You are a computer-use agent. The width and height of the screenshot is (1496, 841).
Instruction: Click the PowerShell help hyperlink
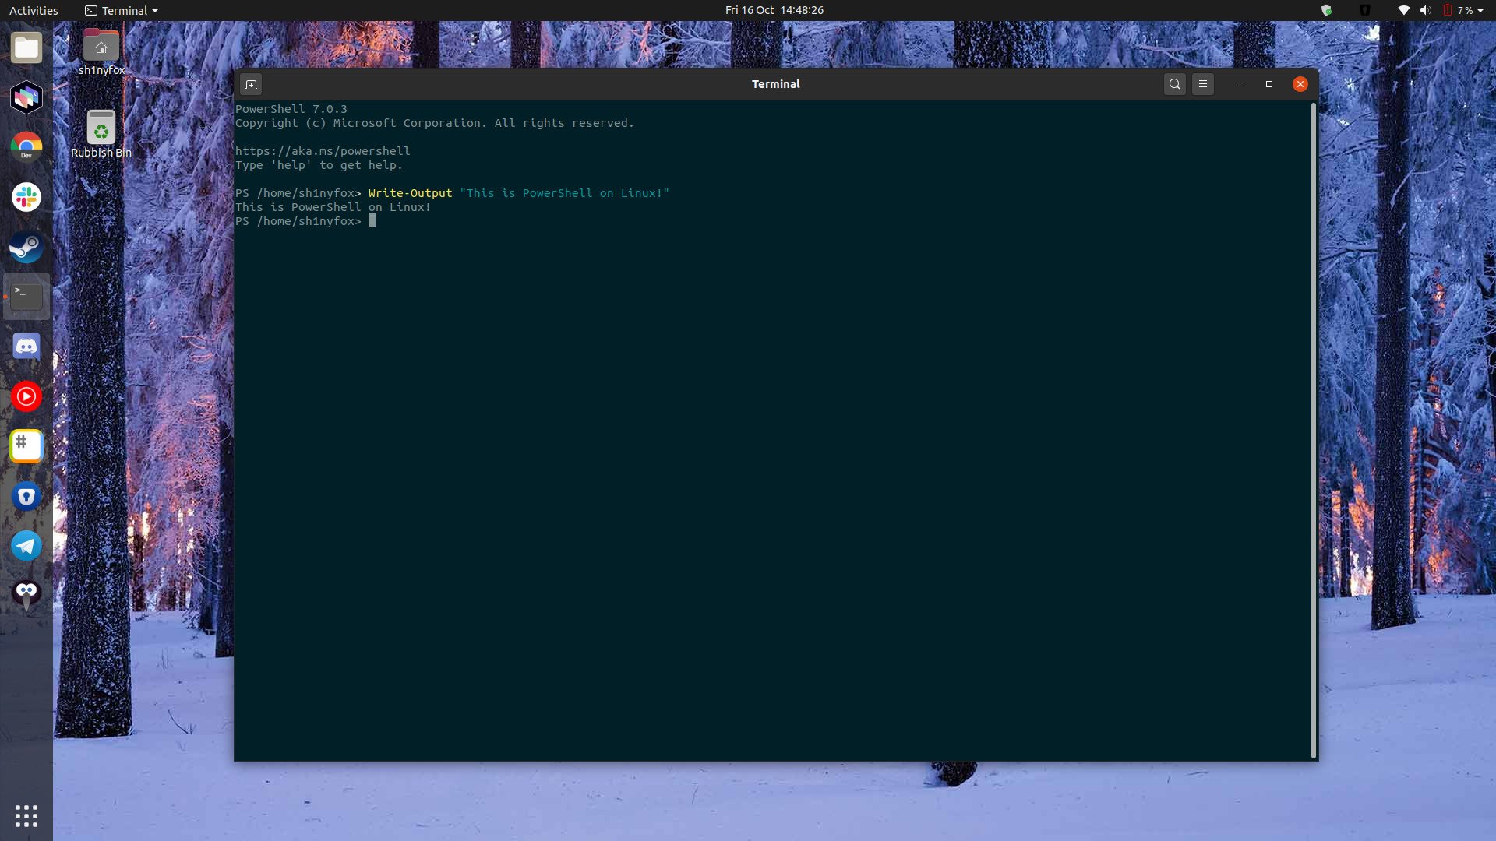[322, 151]
